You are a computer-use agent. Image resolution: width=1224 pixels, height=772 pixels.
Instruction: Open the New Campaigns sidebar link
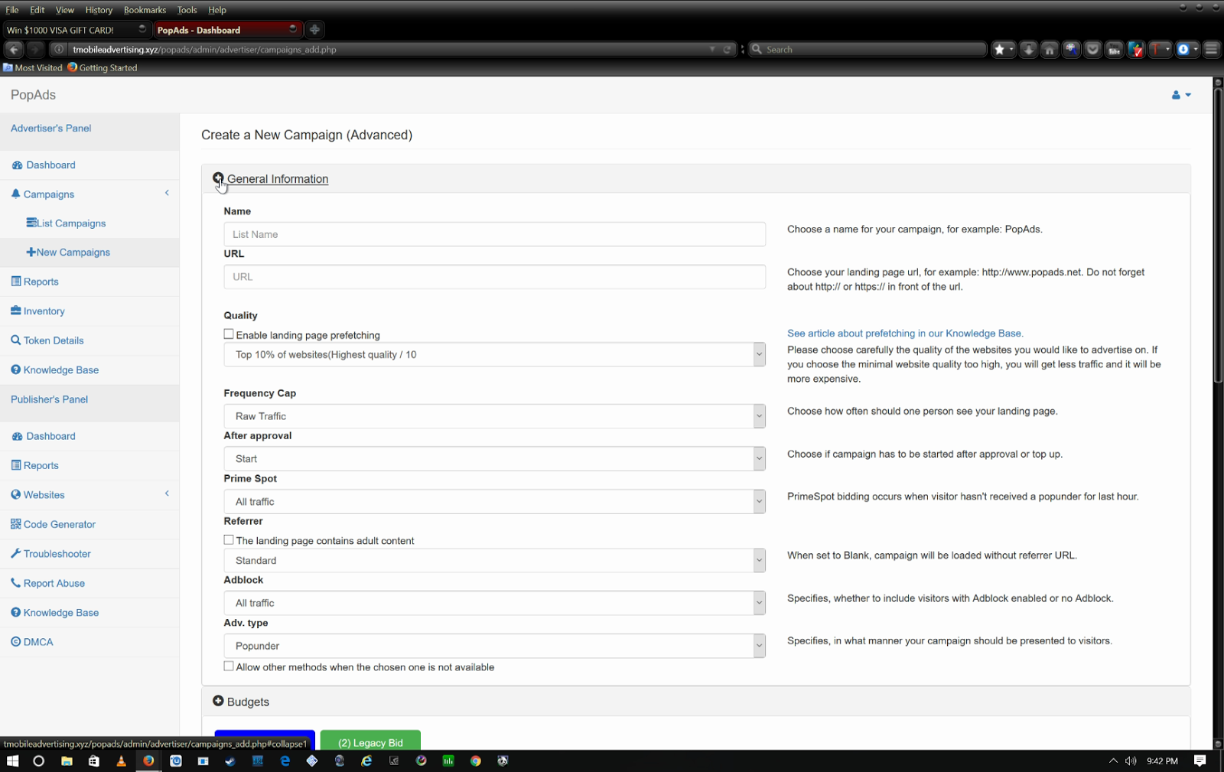tap(68, 252)
